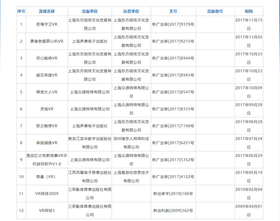Click the 时间 column header
The image size is (280, 221).
click(249, 11)
